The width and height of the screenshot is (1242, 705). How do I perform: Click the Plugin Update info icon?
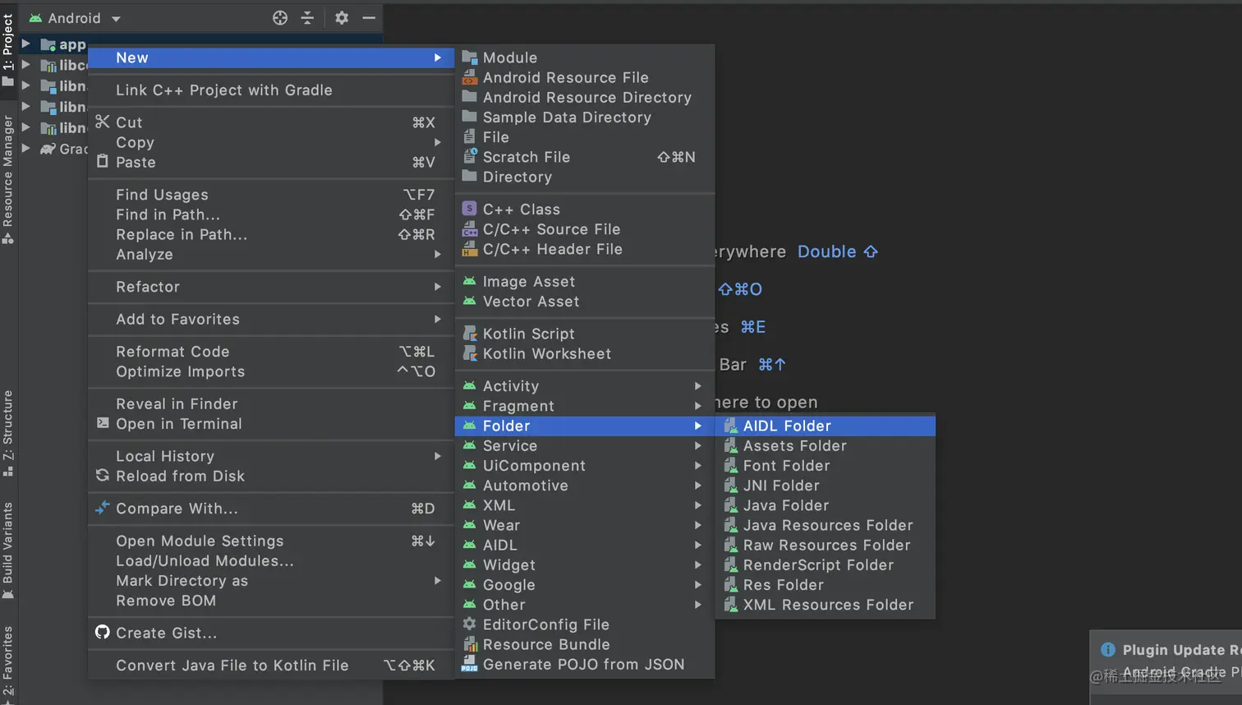point(1107,650)
